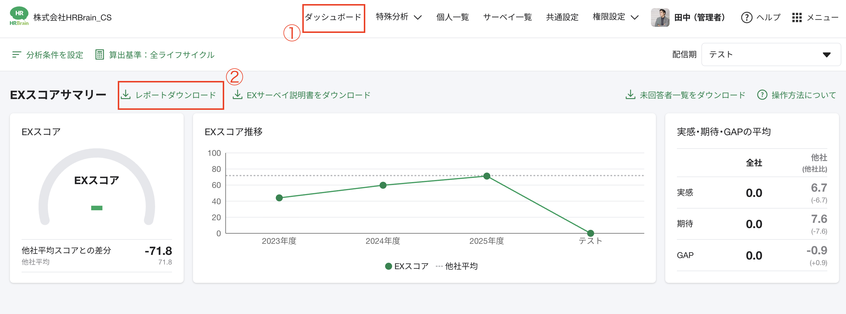Click the calculator icon beside 算出基準
The image size is (846, 314).
(99, 54)
